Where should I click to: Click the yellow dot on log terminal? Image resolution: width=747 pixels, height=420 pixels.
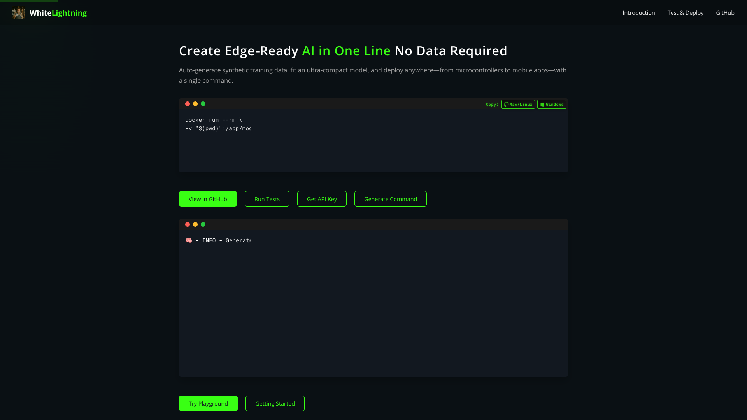click(x=195, y=224)
